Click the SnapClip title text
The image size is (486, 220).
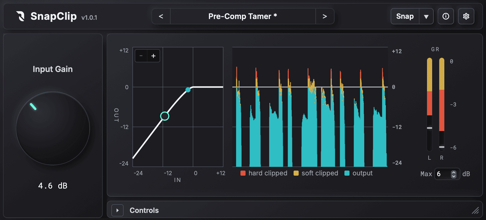point(54,16)
